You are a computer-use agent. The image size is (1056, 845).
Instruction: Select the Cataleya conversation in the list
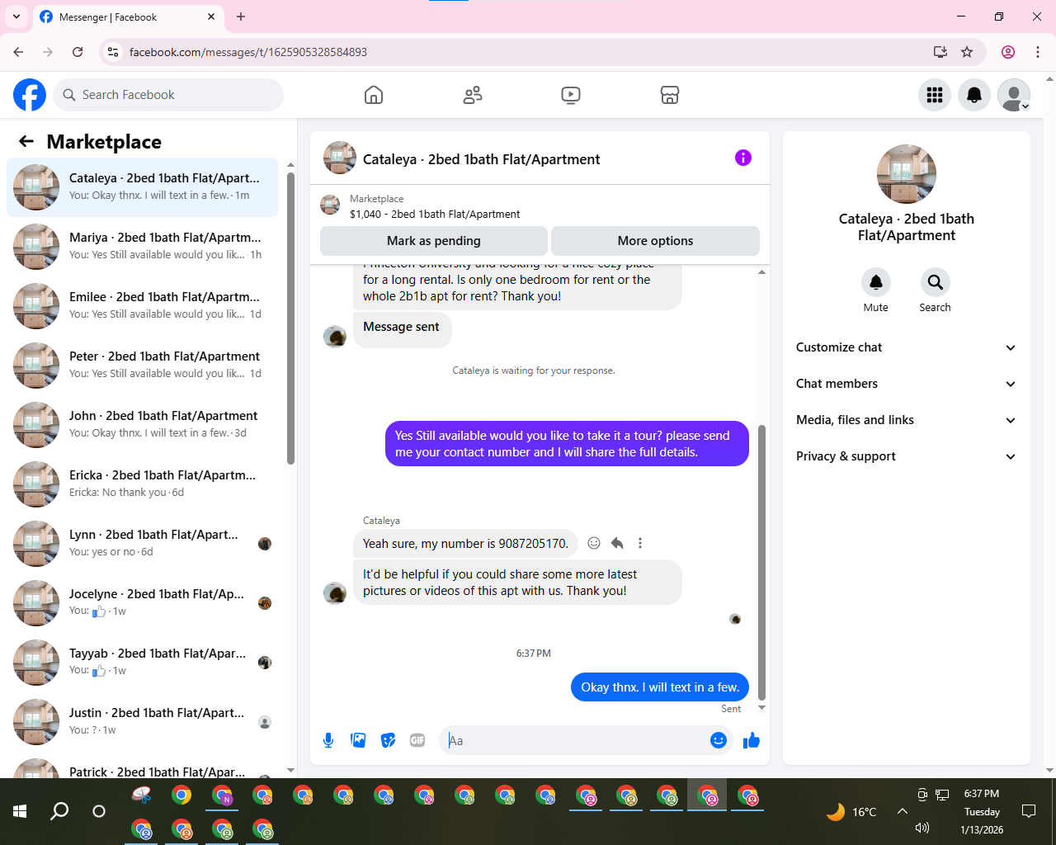pyautogui.click(x=143, y=187)
